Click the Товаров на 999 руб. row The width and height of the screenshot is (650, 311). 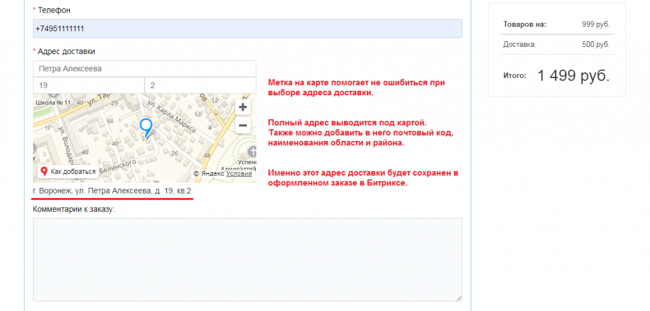556,24
